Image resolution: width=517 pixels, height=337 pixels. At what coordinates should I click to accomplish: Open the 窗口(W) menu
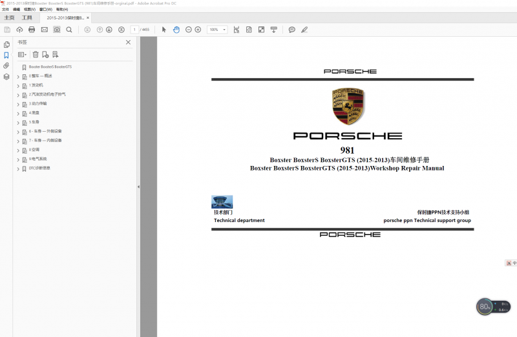point(45,9)
